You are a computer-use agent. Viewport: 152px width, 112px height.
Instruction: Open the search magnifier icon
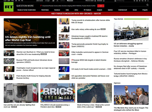click(147, 5)
